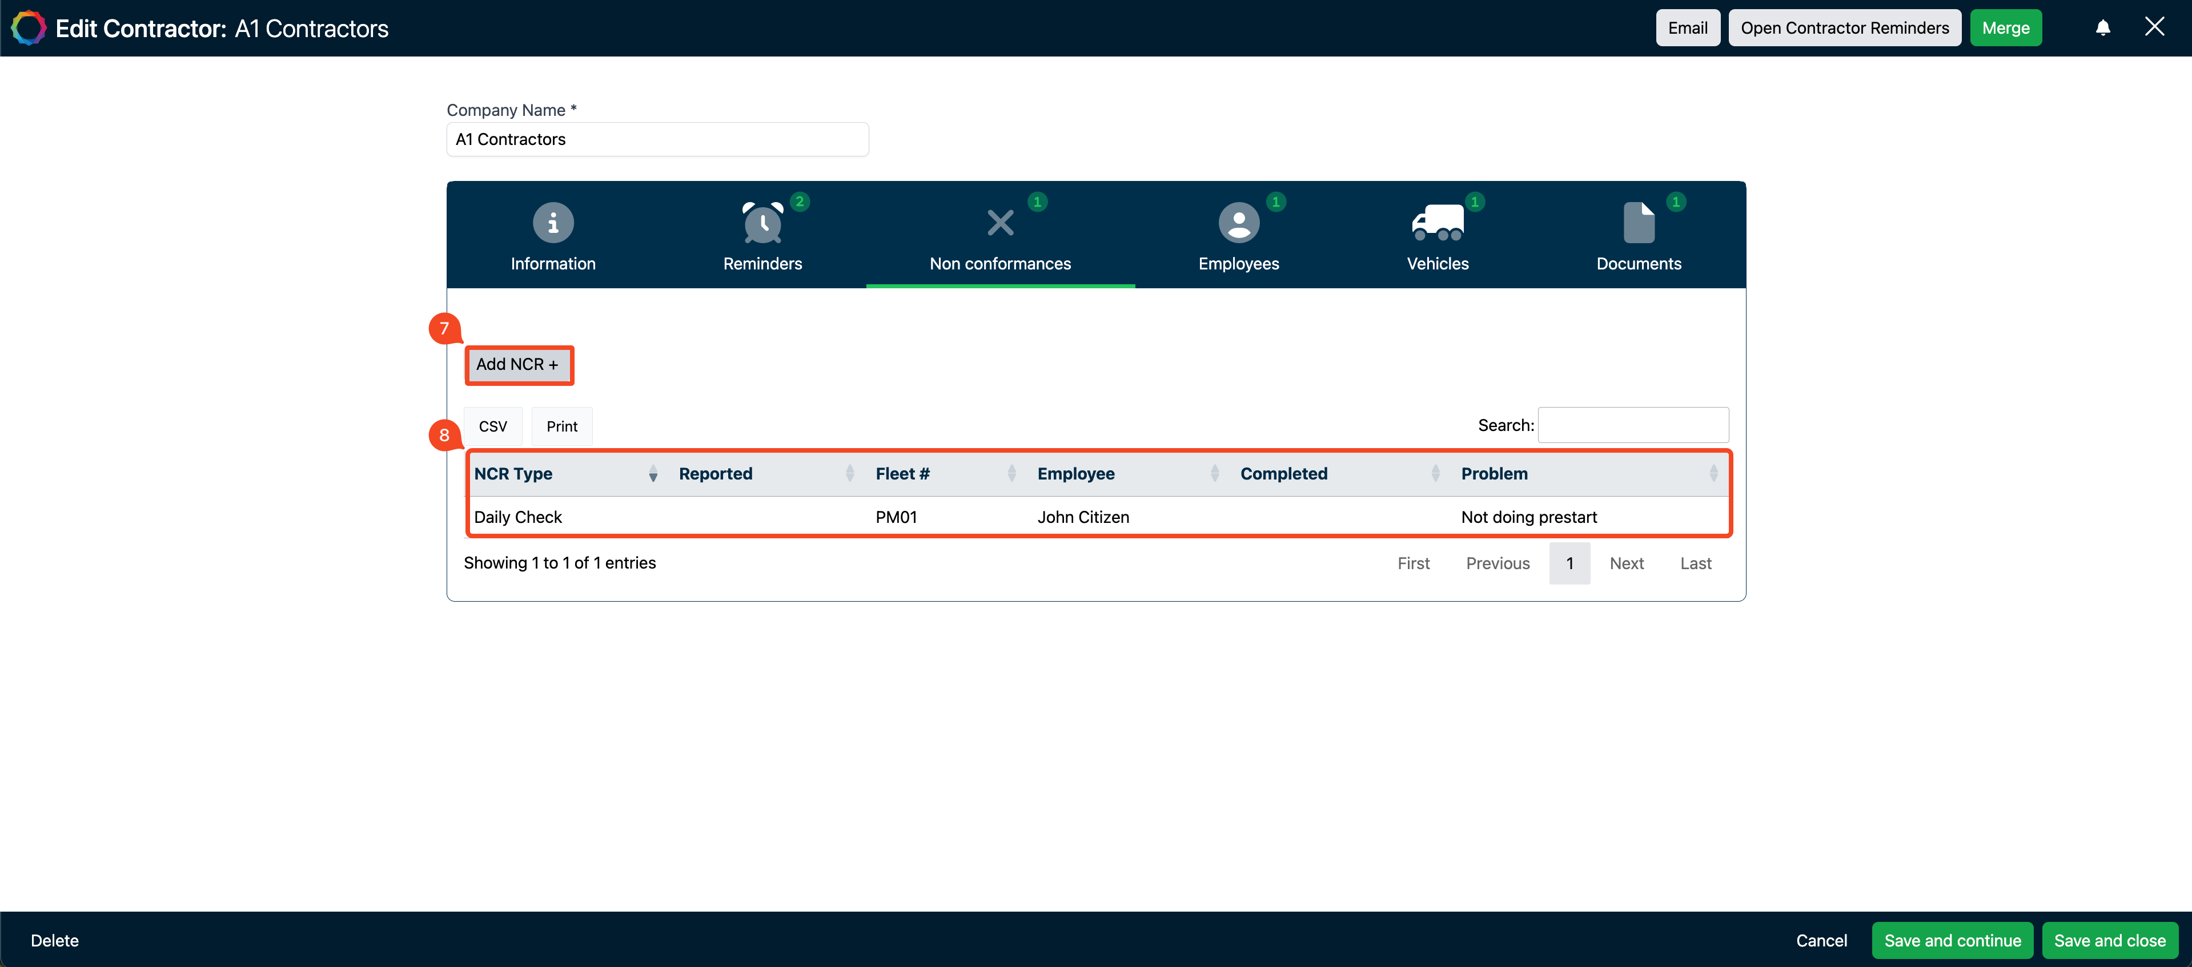2192x967 pixels.
Task: Open the Vehicles truck icon
Action: (1437, 220)
